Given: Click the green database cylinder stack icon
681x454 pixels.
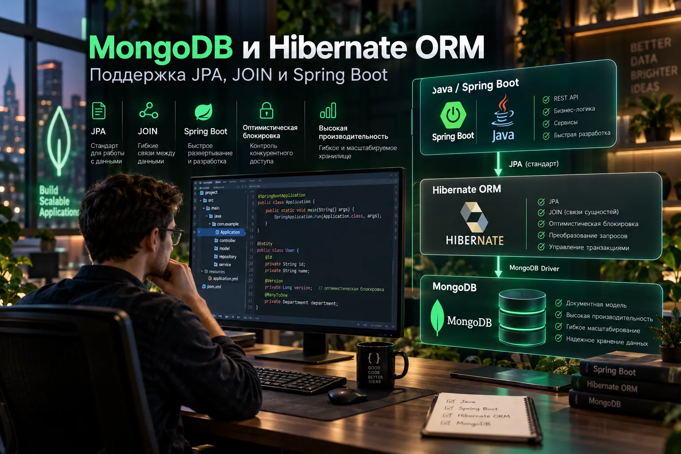Looking at the screenshot, I should pyautogui.click(x=522, y=317).
